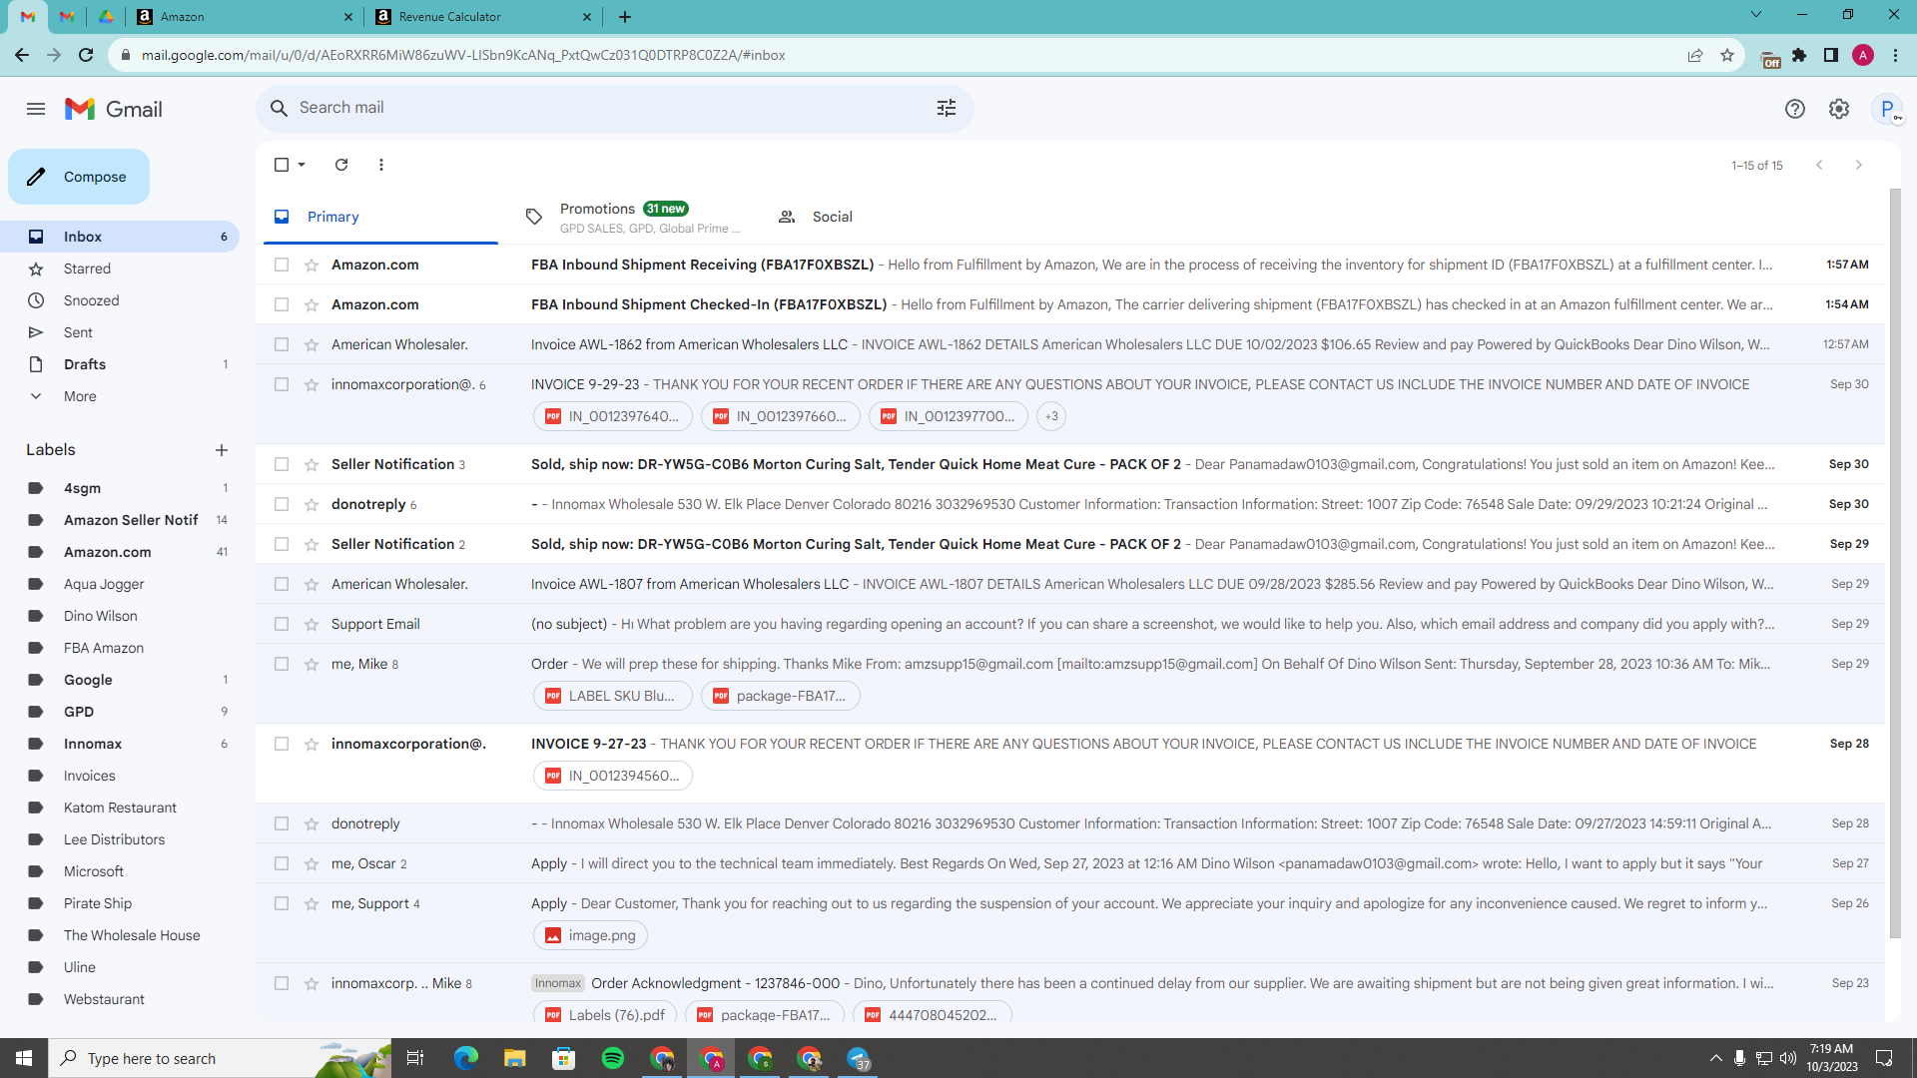The image size is (1917, 1078).
Task: Reload the browser page
Action: pos(86,55)
